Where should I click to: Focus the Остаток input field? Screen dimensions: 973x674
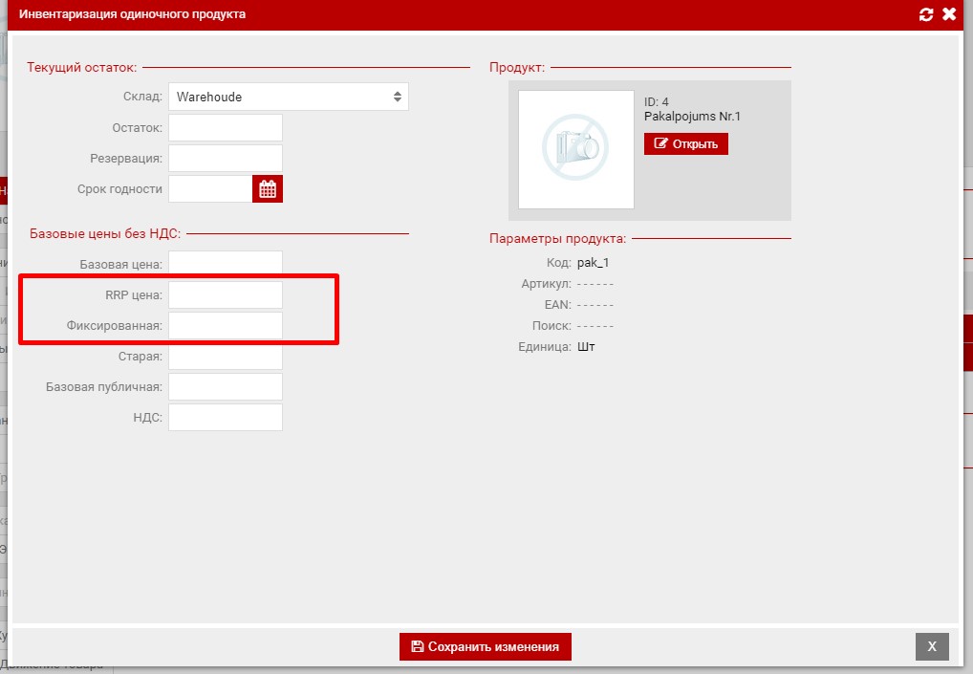coord(226,127)
